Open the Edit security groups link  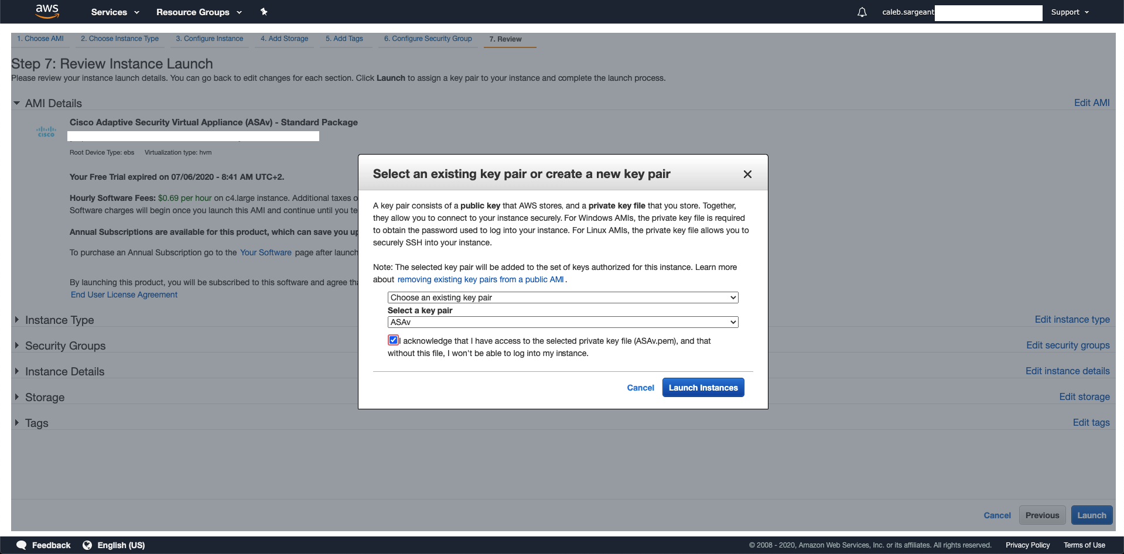[1068, 346]
